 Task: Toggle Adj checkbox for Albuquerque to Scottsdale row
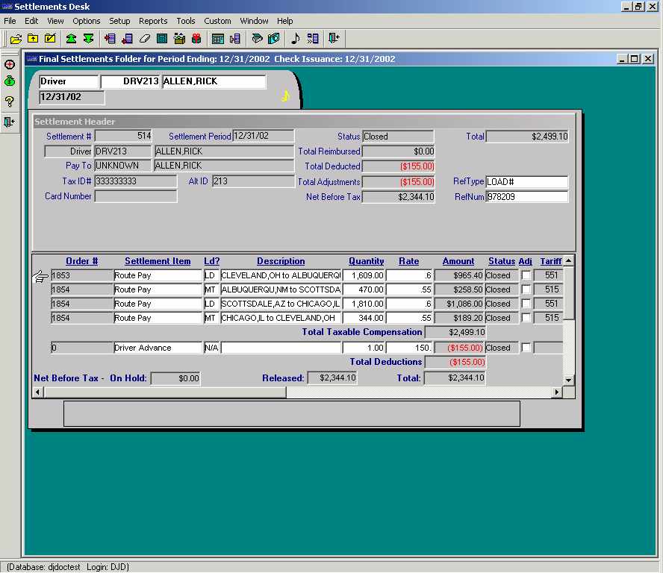[526, 289]
